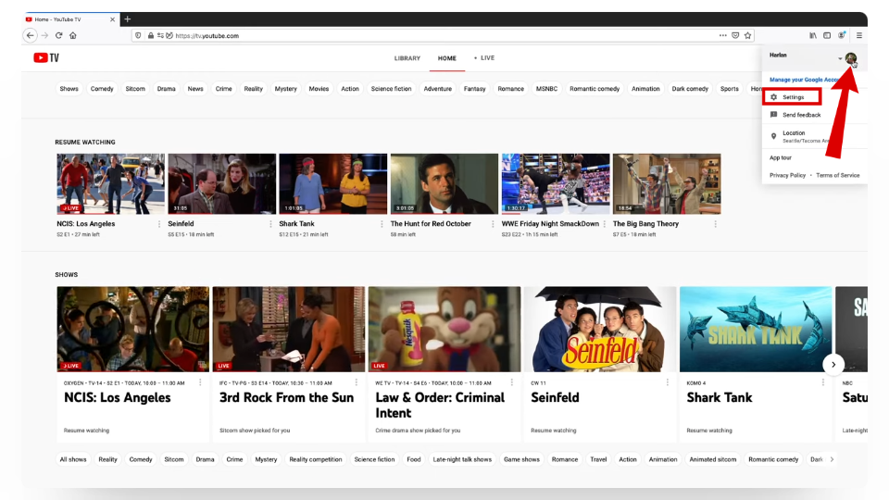Open options menu for Shark Tank in Resume Watching
Image resolution: width=889 pixels, height=500 pixels.
(382, 224)
